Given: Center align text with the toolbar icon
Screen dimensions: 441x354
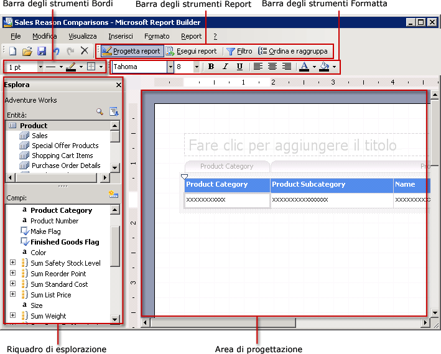Looking at the screenshot, I should (272, 67).
